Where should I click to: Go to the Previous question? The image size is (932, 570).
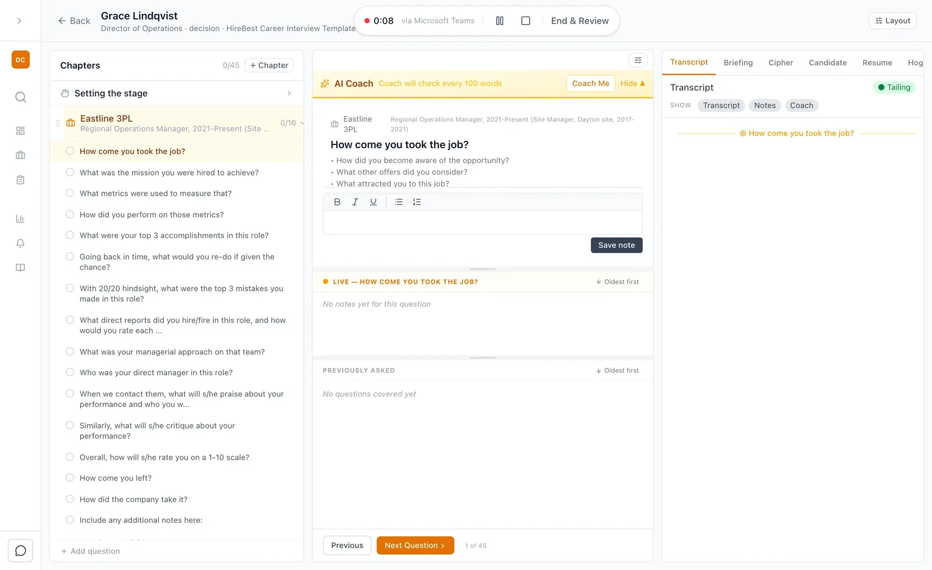pos(347,545)
